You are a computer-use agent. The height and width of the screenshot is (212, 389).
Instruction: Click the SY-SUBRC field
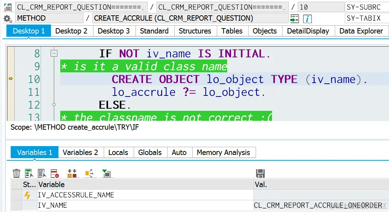point(367,7)
